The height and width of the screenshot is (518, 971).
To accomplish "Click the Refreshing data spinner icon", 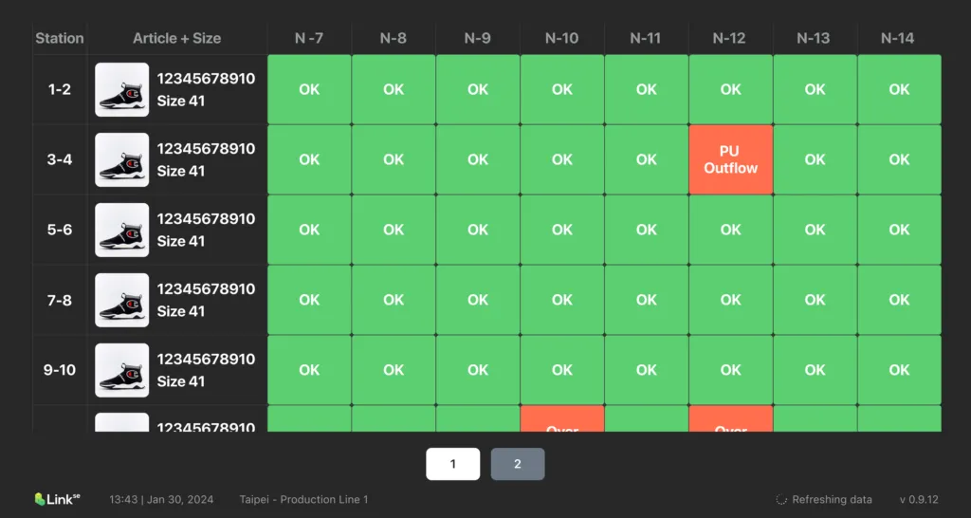I will (x=781, y=499).
